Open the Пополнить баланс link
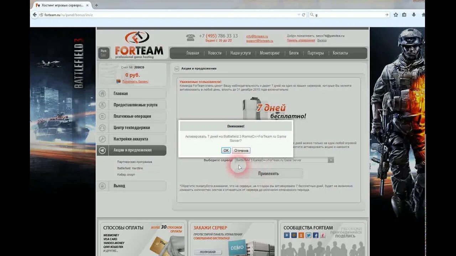This screenshot has width=456, height=256. tap(135, 82)
